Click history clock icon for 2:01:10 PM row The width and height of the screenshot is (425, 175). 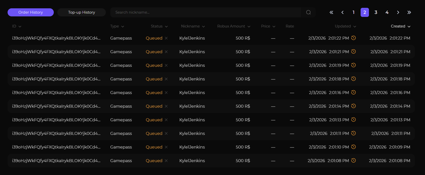tap(354, 147)
